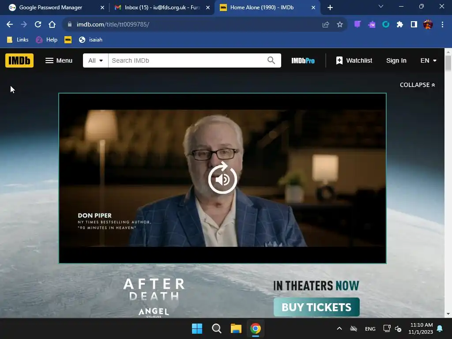The image size is (452, 339).
Task: Expand the EN language dropdown
Action: (x=428, y=60)
